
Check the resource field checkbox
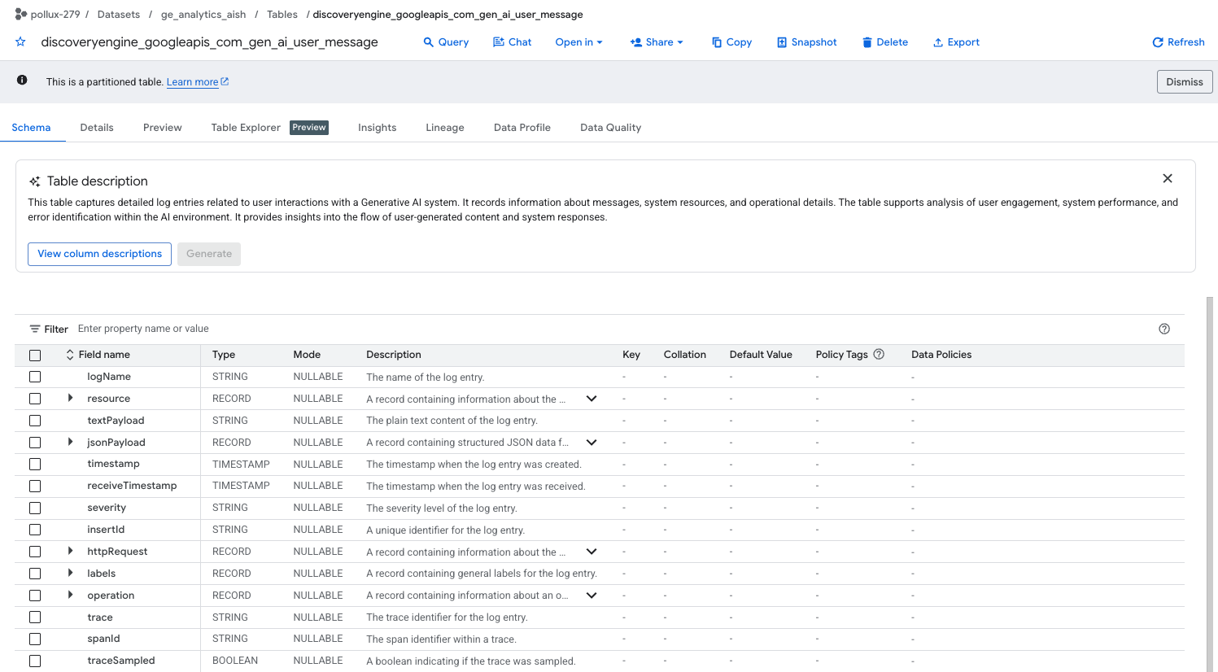35,399
